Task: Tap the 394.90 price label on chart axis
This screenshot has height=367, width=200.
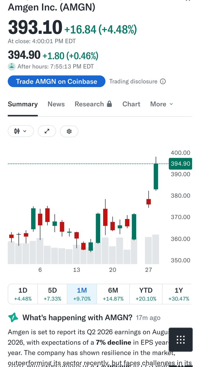Action: click(x=180, y=164)
